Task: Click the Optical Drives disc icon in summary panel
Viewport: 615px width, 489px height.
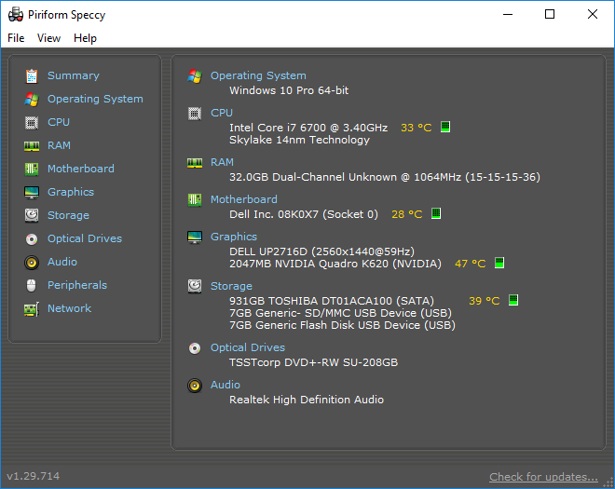Action: point(195,348)
